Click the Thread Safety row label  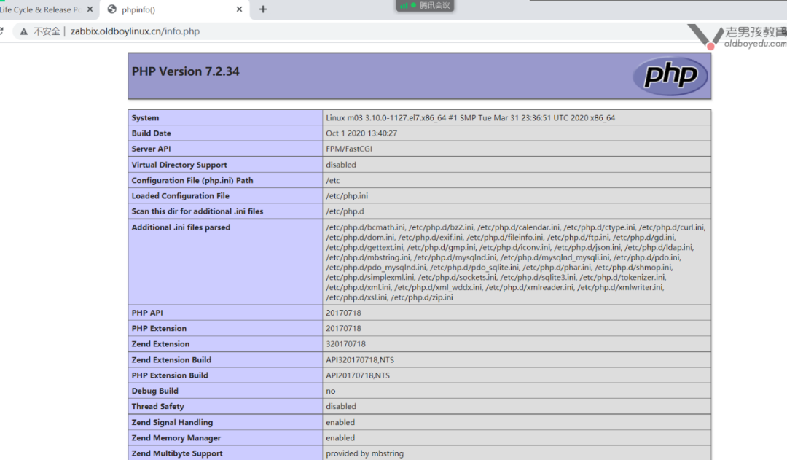coord(157,407)
